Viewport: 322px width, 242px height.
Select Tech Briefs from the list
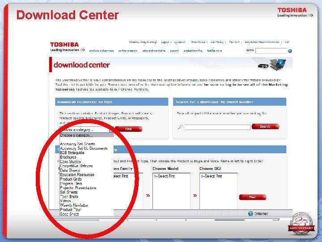point(69,197)
